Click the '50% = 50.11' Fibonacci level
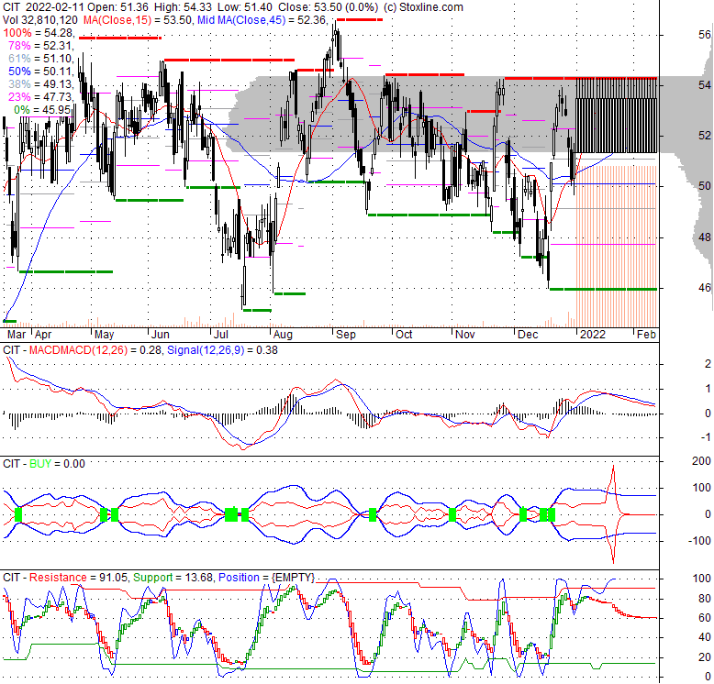The image size is (714, 684). click(x=41, y=71)
